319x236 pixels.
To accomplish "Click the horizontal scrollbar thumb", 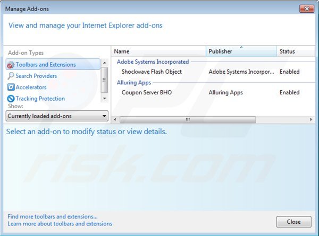I will 188,119.
